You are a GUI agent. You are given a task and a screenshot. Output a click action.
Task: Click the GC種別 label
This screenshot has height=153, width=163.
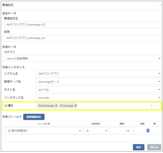(x=9, y=105)
